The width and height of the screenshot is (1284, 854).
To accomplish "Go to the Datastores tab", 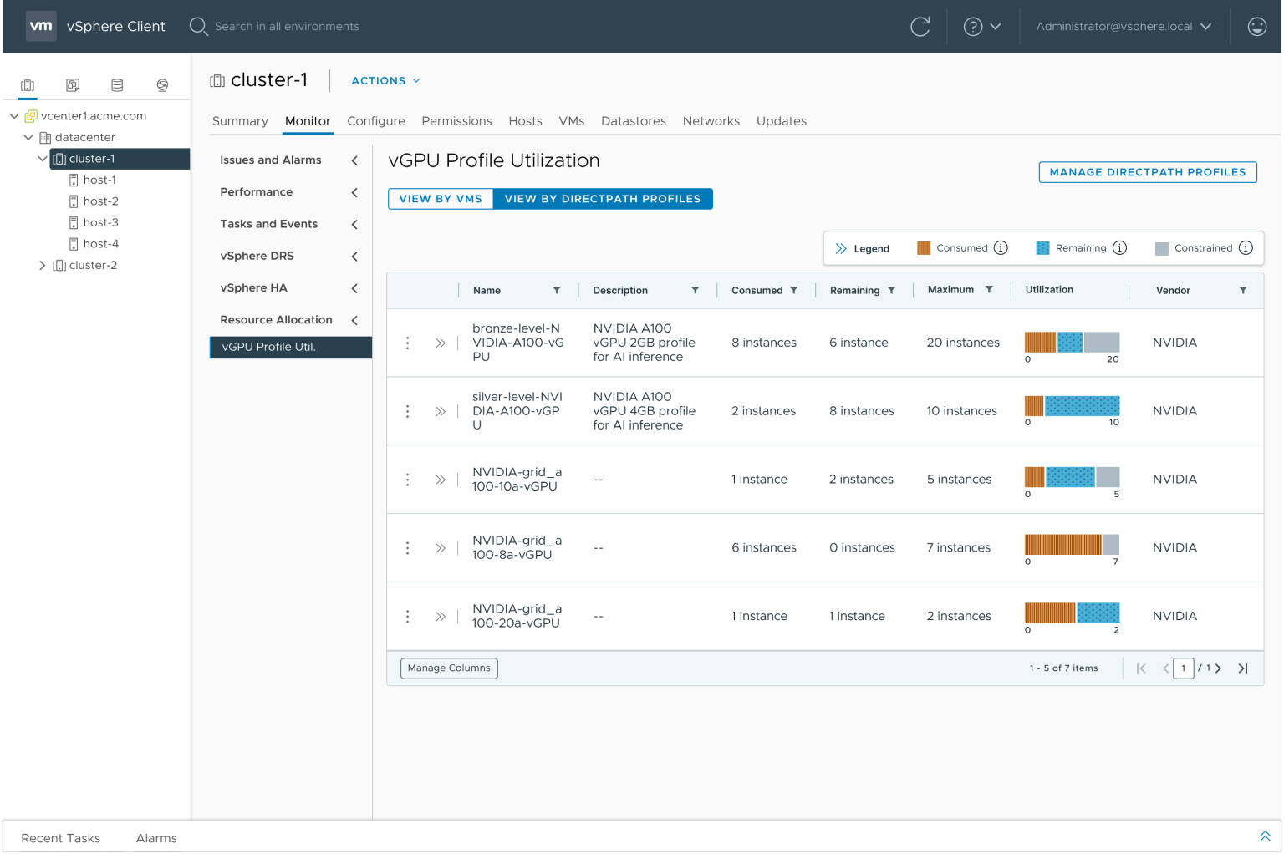I will click(633, 121).
